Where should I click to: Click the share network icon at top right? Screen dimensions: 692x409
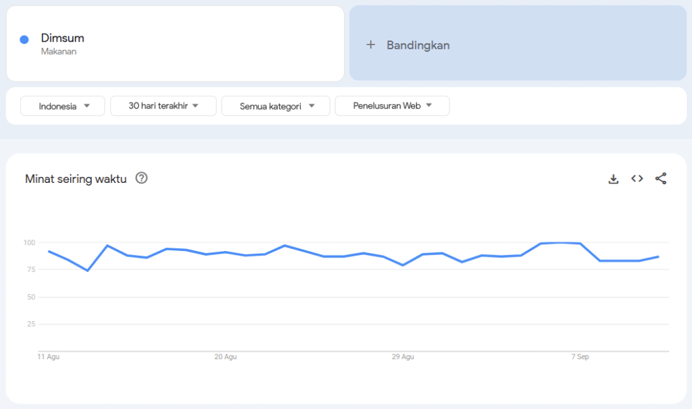pyautogui.click(x=661, y=178)
